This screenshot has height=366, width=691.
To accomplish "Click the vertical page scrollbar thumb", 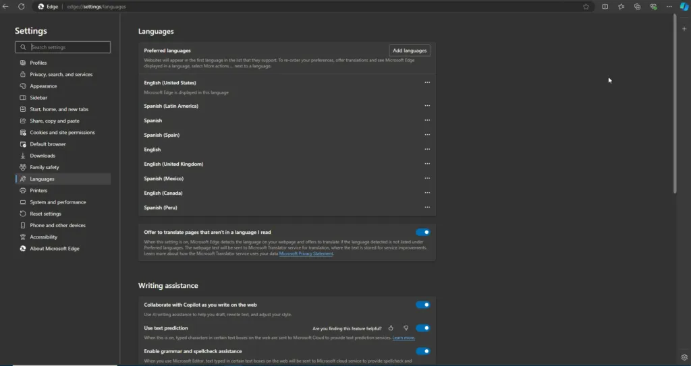I will pyautogui.click(x=675, y=104).
